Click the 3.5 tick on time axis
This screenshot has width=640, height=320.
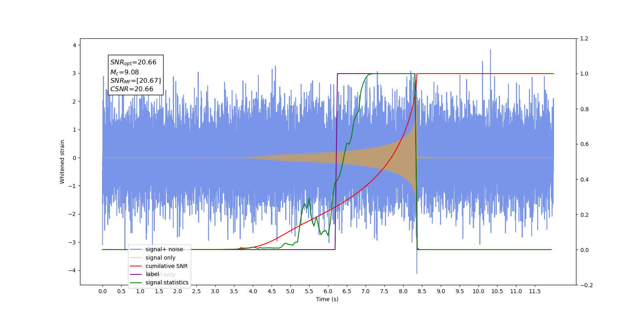pyautogui.click(x=234, y=291)
